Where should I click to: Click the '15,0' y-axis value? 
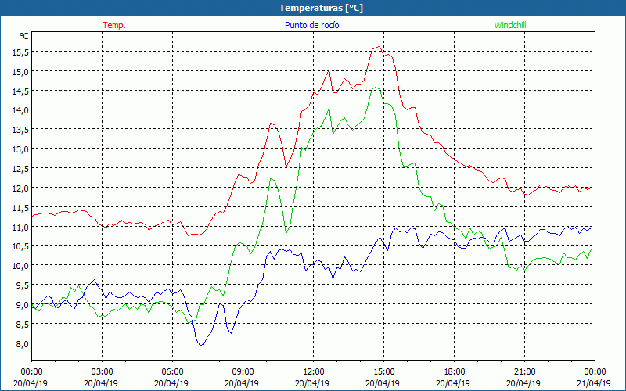click(x=21, y=71)
